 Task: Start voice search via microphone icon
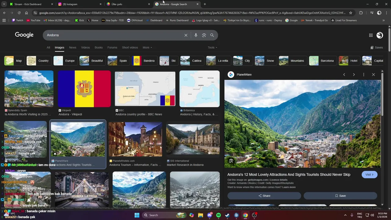pos(196,35)
